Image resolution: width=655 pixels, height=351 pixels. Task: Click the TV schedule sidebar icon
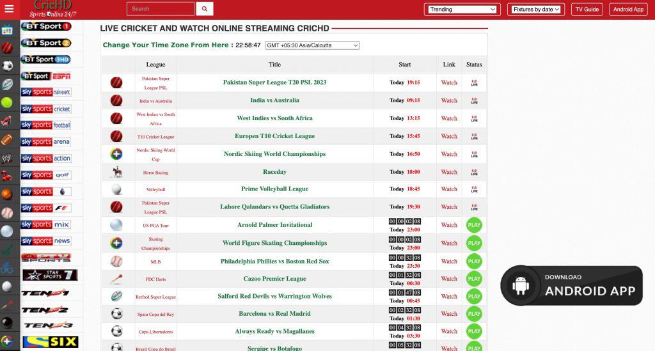click(x=7, y=30)
